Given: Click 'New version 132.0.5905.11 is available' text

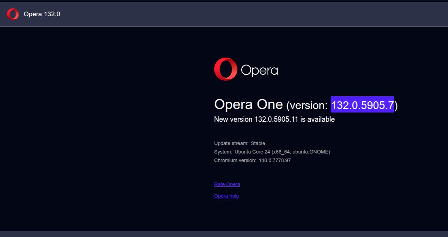Looking at the screenshot, I should (x=274, y=119).
